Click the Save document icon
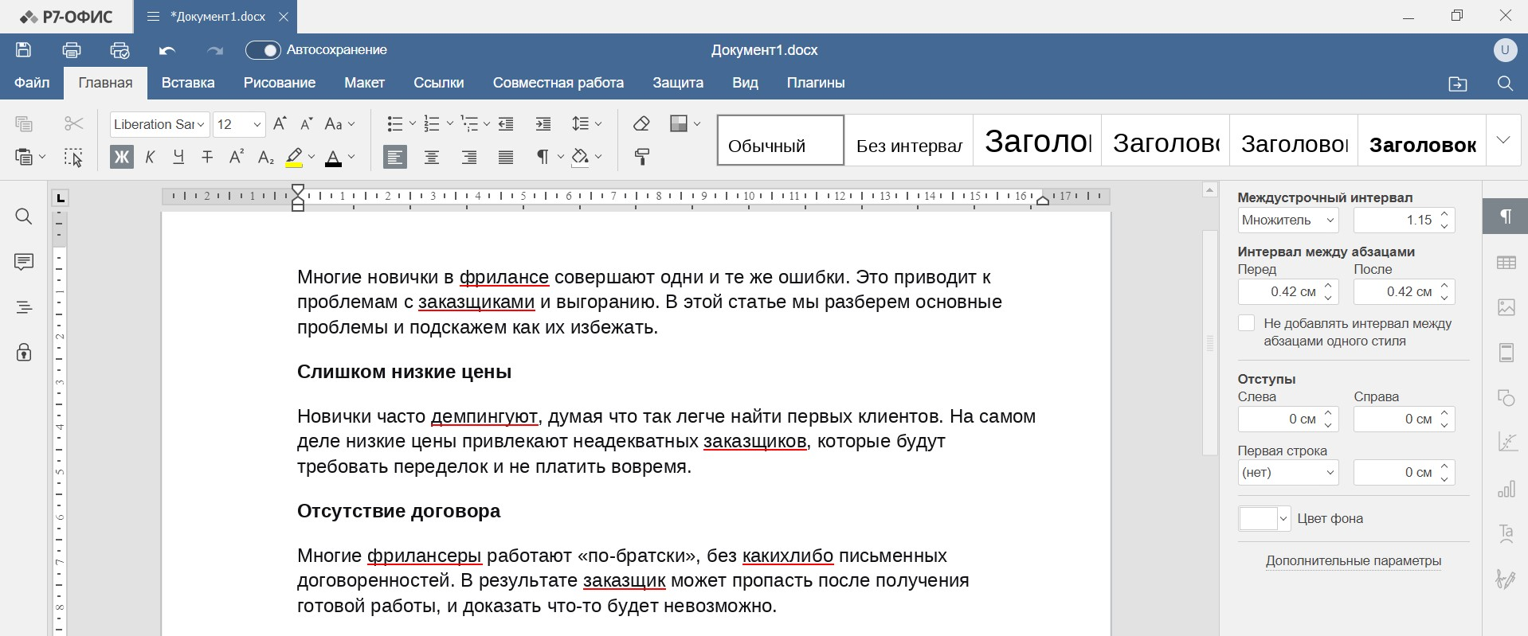 tap(24, 50)
